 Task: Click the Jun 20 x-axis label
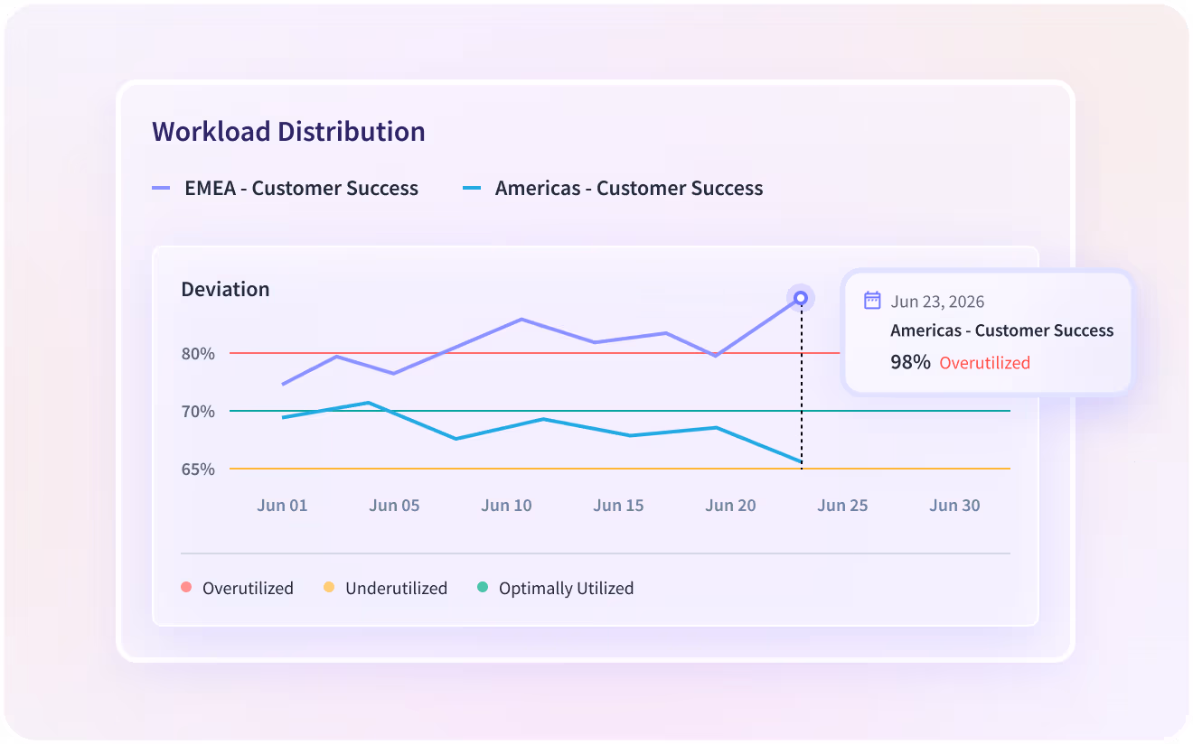(x=730, y=506)
